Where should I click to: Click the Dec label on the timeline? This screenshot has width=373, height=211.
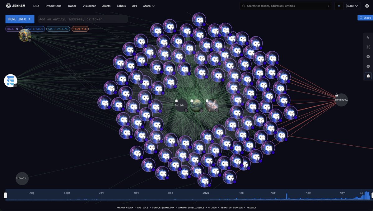(x=170, y=193)
